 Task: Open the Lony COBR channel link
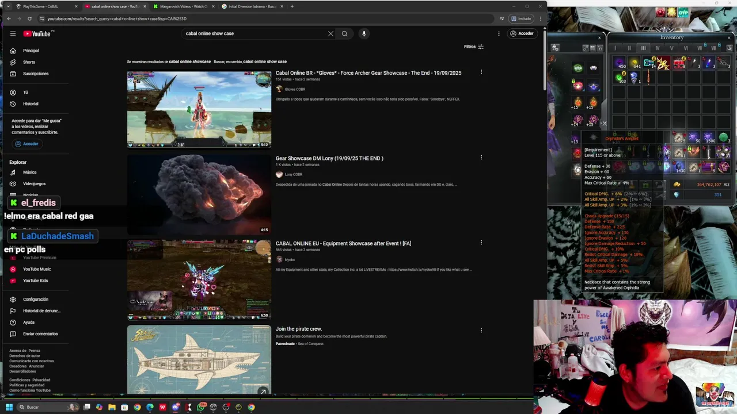point(293,174)
